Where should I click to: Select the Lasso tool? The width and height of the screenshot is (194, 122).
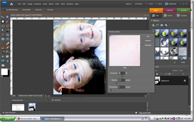8,26
